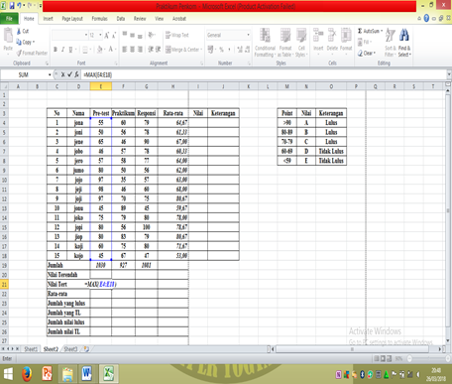Open the File tab
452x384 pixels.
9,19
